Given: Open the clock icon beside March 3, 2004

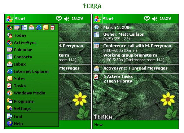Looking at the screenshot, I should pyautogui.click(x=97, y=27).
